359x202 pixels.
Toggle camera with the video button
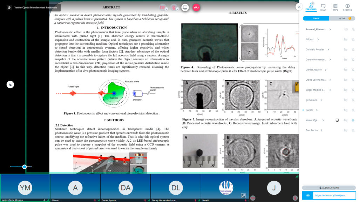pos(162,7)
